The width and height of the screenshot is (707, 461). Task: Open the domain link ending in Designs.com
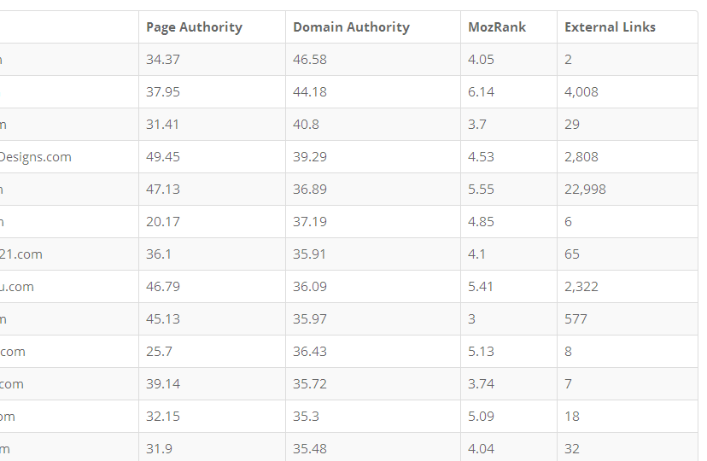point(36,157)
